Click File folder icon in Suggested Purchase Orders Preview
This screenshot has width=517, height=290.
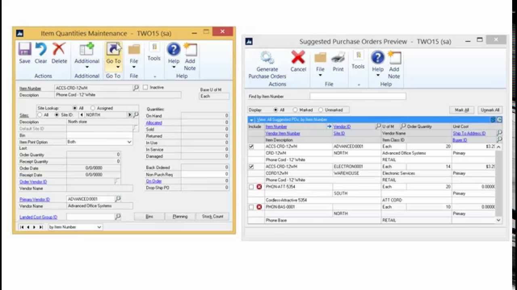click(320, 58)
